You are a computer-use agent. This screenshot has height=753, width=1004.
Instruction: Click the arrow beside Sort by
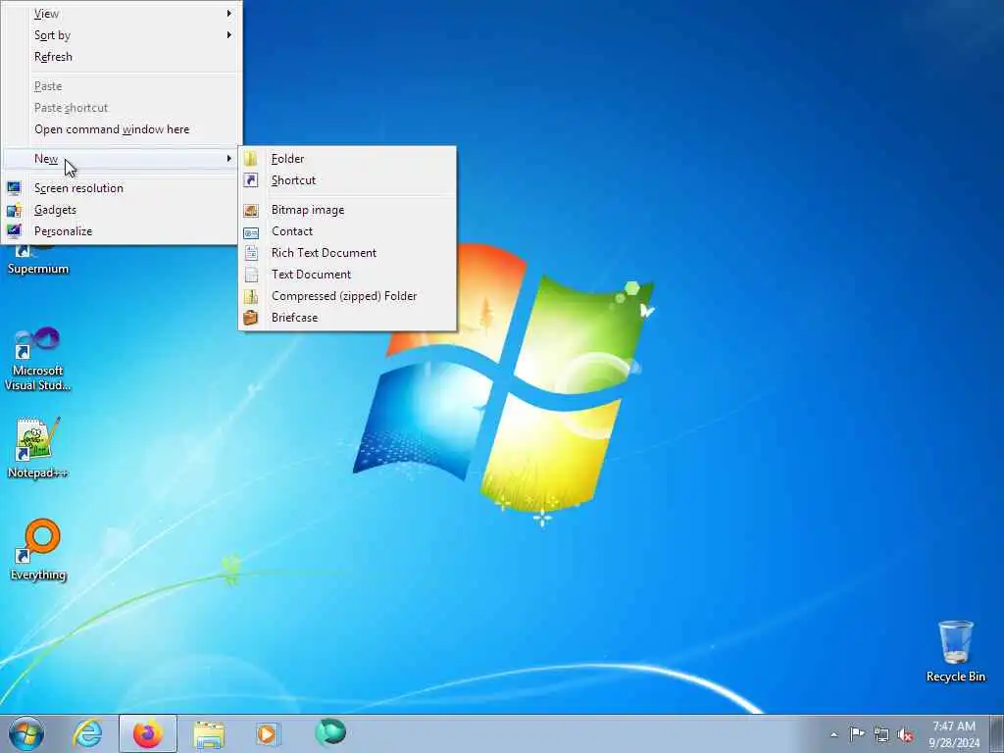tap(229, 35)
